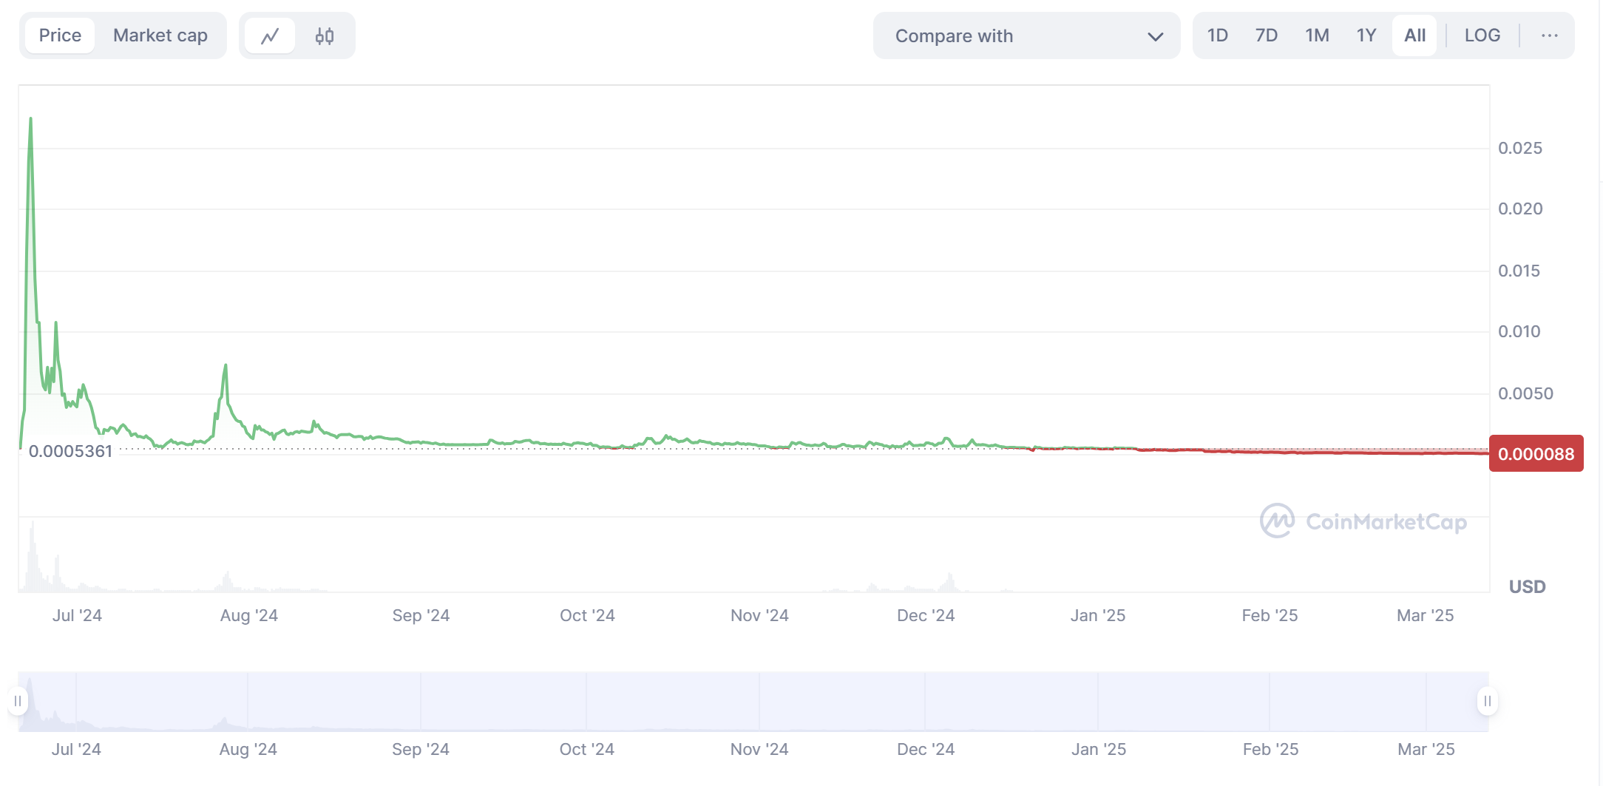Click the August 2024 price spike
Viewport: 1603px width, 786px height.
(226, 366)
